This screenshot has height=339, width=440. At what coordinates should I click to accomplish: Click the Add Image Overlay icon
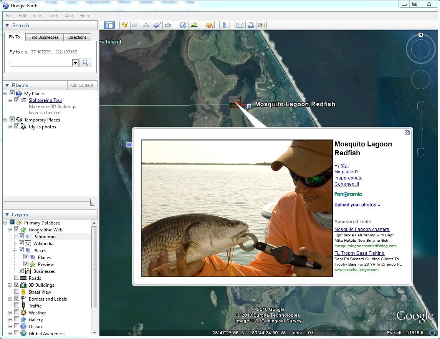coord(157,25)
